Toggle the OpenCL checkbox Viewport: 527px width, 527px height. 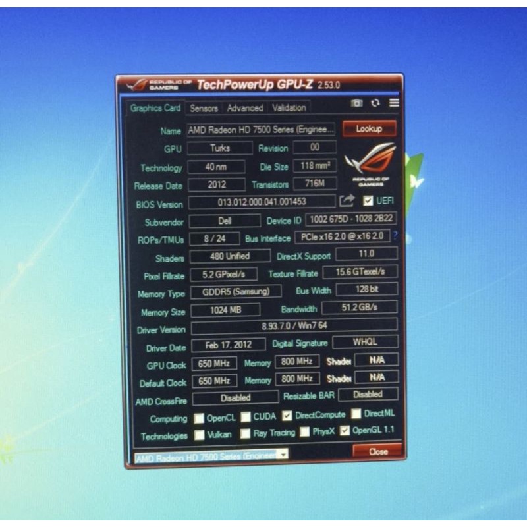tap(199, 418)
